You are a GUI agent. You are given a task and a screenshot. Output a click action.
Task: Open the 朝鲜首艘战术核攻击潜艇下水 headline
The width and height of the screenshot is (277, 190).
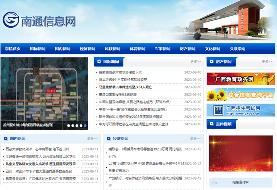coord(121,72)
